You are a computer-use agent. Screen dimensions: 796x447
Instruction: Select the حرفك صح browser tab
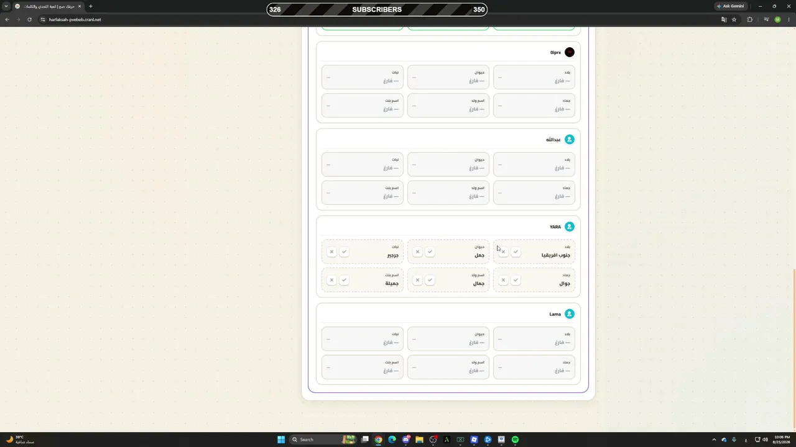pos(48,6)
